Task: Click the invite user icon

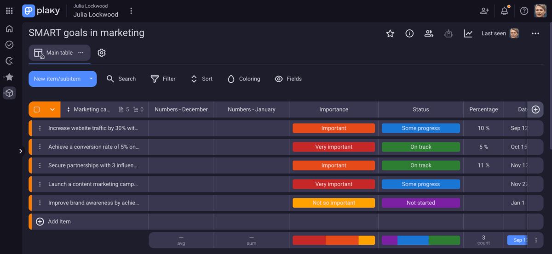Action: (484, 11)
